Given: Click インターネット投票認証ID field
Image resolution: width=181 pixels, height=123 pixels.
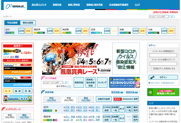Looking at the screenshot, I should pos(163,55).
